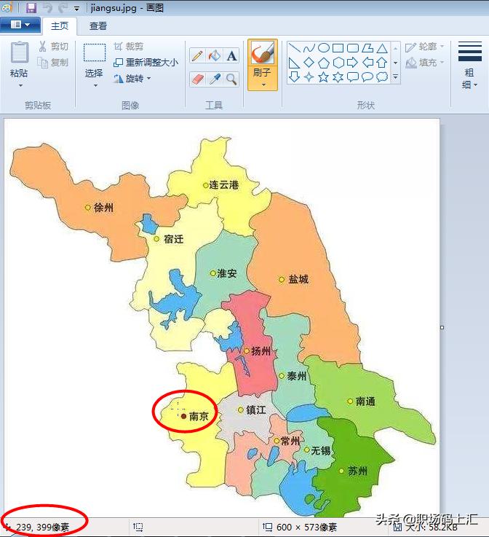
Task: Click the rectangular Select (选择) icon
Action: 95,52
